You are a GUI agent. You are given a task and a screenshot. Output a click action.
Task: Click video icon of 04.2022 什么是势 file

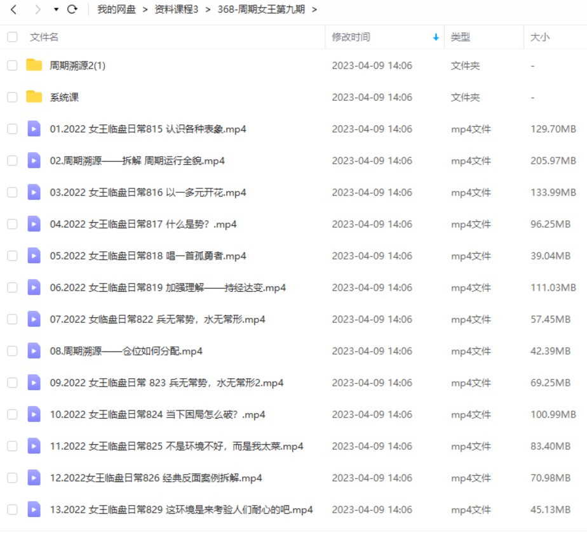34,223
